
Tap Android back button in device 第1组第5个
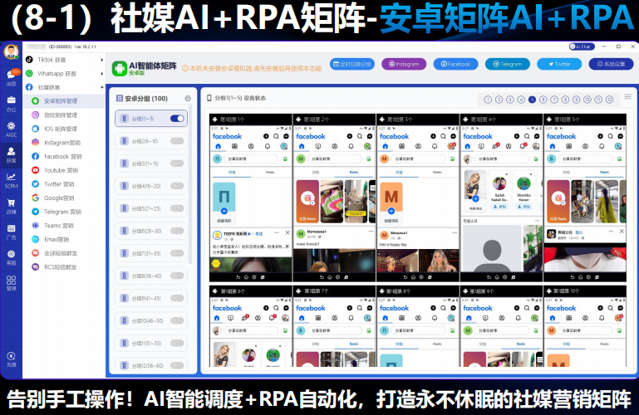point(573,277)
